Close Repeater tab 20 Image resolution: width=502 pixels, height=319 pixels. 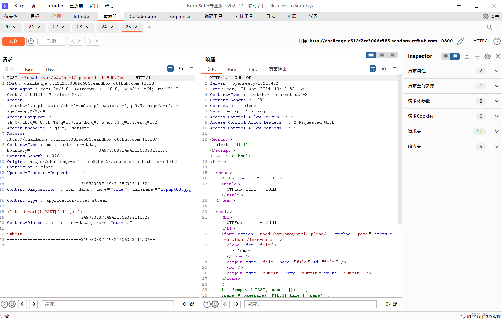pos(14,27)
